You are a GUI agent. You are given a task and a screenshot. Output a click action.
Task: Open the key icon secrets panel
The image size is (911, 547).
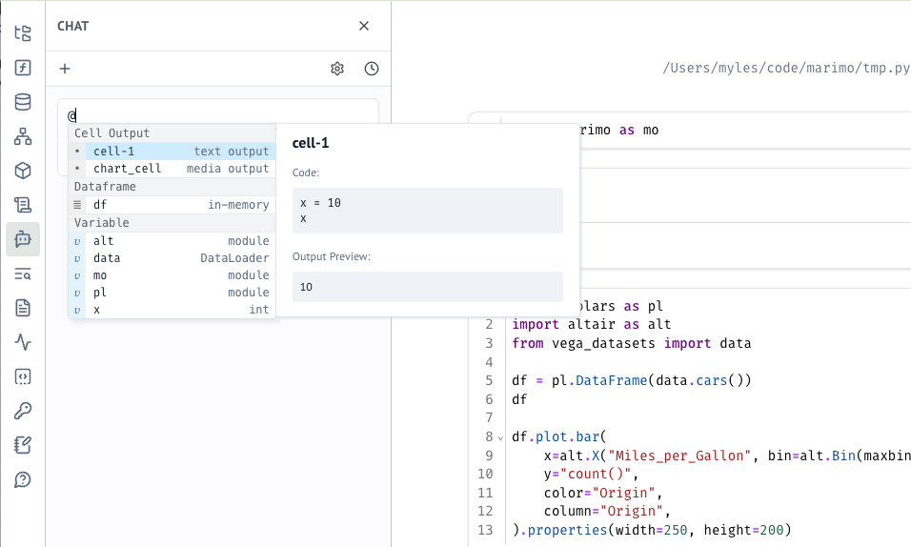pyautogui.click(x=23, y=411)
